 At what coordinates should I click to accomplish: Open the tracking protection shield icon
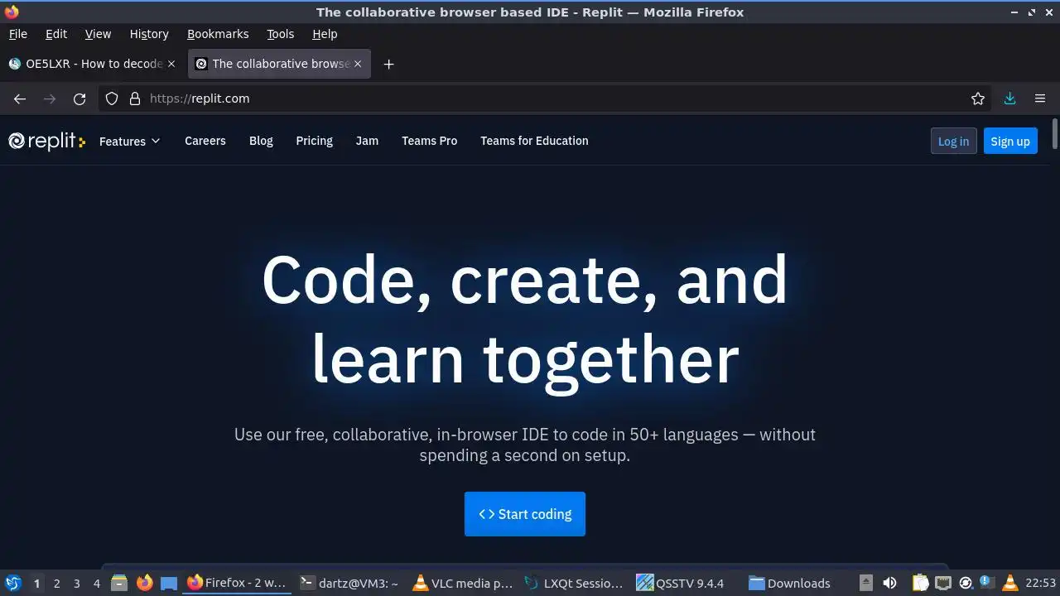click(112, 99)
